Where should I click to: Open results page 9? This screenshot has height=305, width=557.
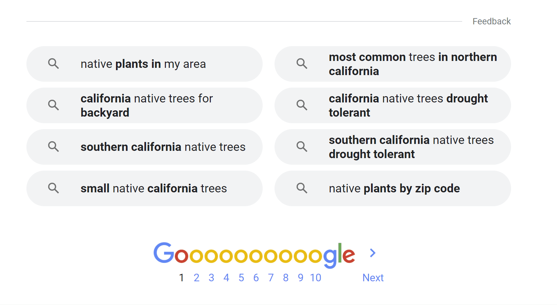(x=301, y=278)
